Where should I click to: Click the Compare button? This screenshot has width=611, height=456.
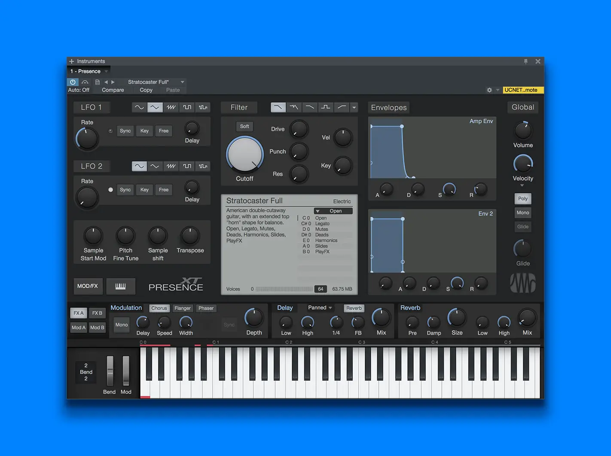pyautogui.click(x=113, y=90)
